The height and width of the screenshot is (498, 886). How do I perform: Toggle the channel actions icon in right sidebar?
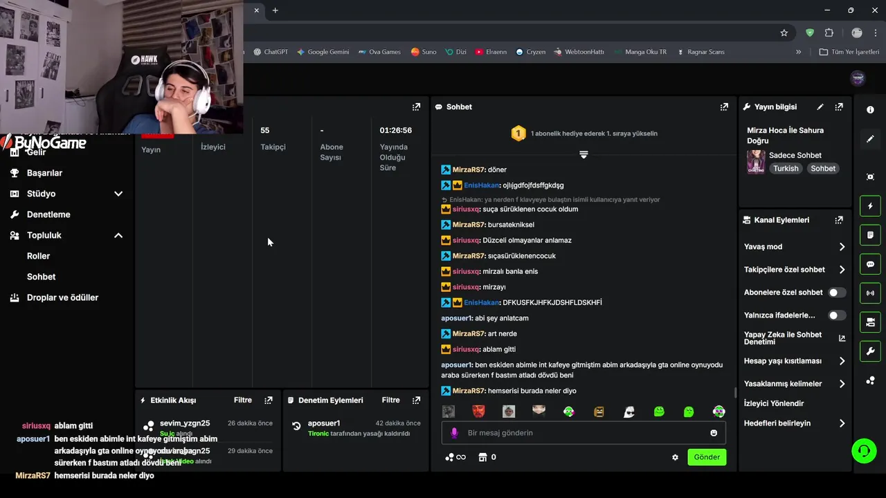tap(870, 322)
